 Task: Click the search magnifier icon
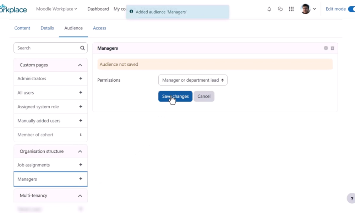tap(82, 48)
